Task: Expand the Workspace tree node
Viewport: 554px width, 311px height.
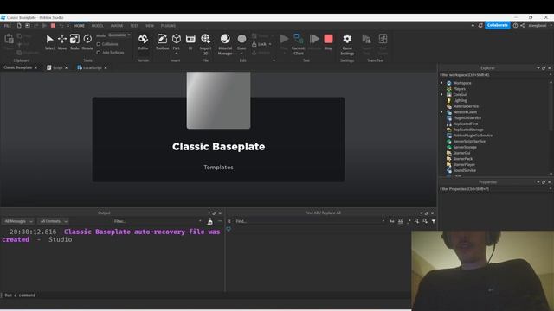Action: coord(441,83)
